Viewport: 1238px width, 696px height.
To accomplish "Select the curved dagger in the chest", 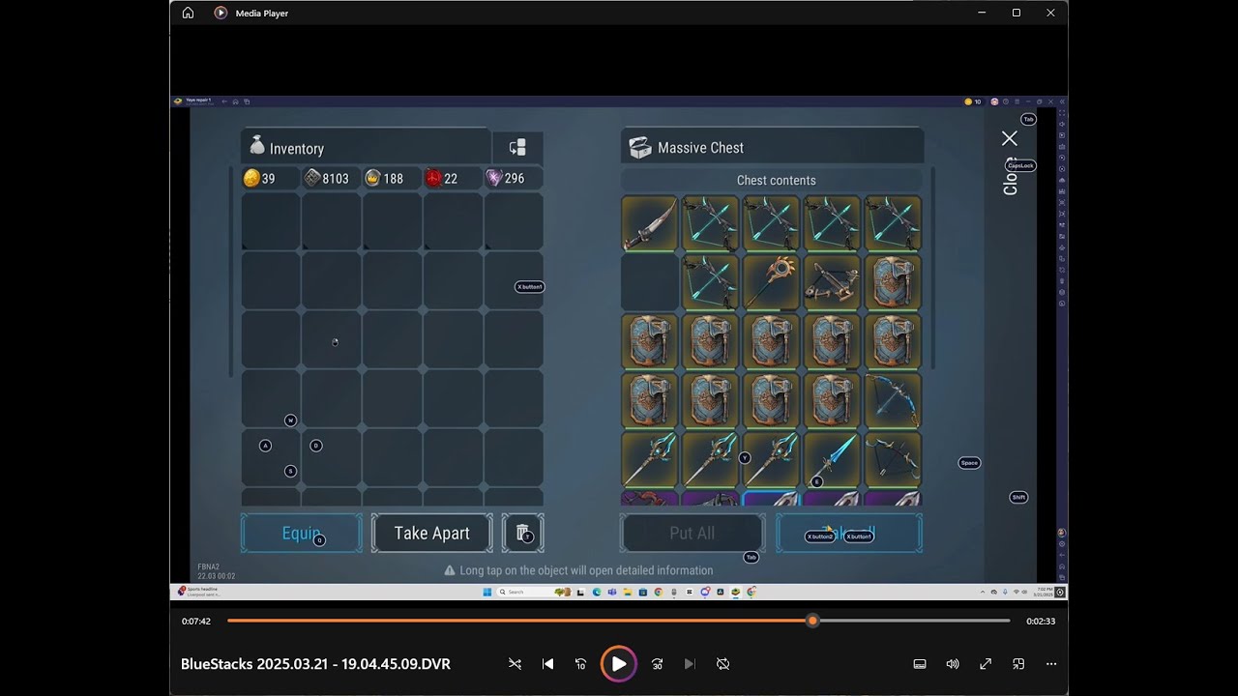I will coord(650,224).
